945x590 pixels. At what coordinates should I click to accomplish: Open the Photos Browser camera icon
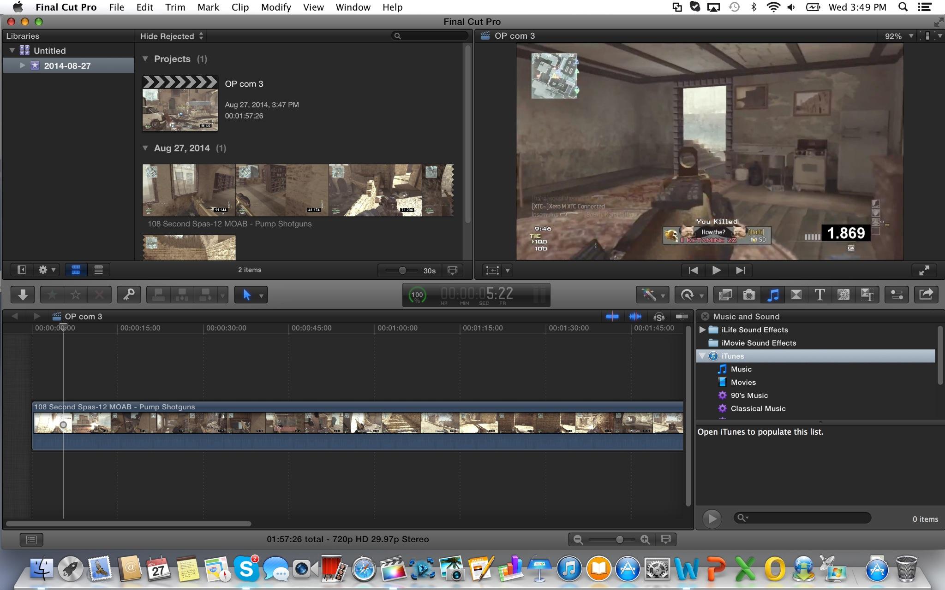point(749,295)
